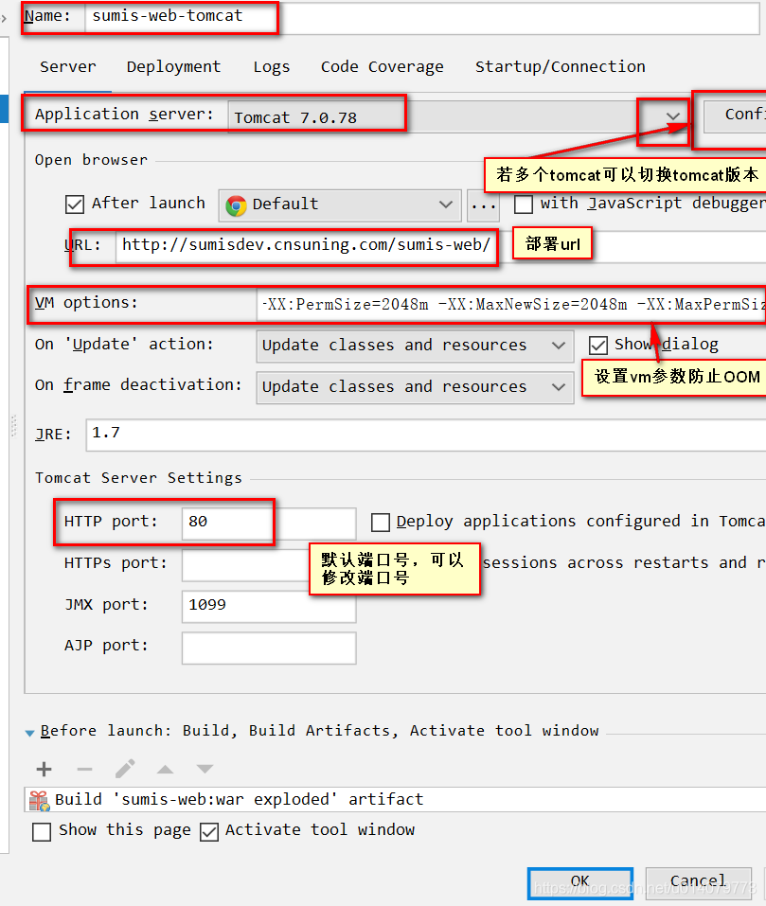Enable the with JavaScript debugger checkbox
766x906 pixels.
click(x=524, y=204)
